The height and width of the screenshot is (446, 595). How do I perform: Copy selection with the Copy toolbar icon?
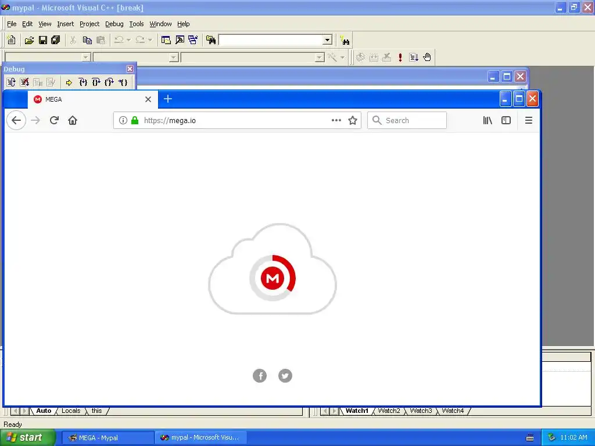(87, 40)
